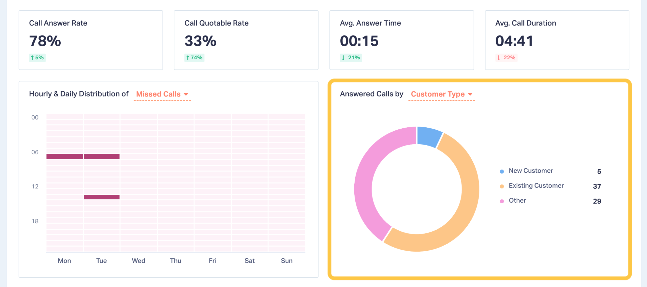Select the Call Answer Rate card
The height and width of the screenshot is (287, 647).
point(91,40)
